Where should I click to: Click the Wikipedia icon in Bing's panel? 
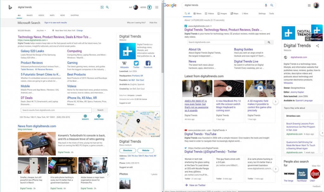pos(124,63)
